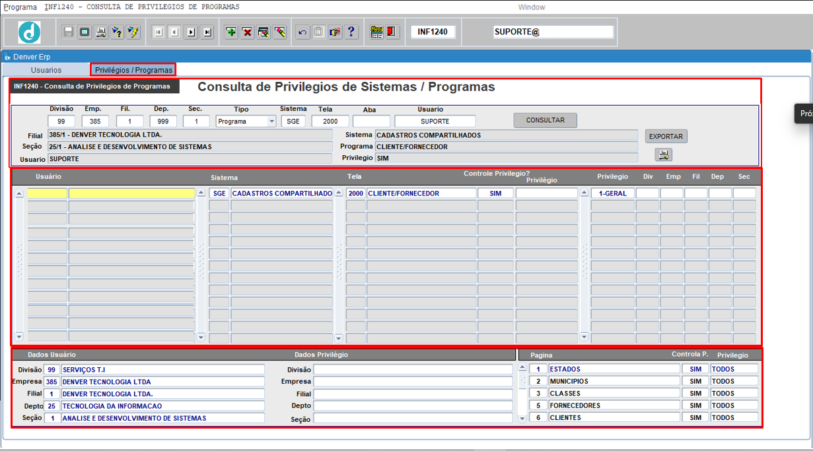
Task: Open the Window menu
Action: (x=532, y=7)
